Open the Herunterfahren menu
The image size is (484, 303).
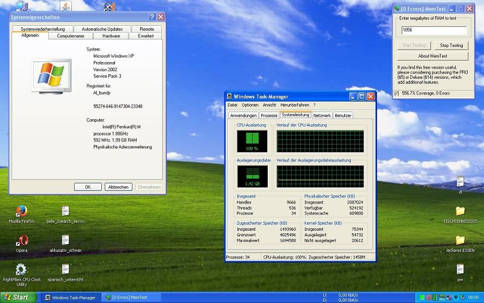click(295, 105)
